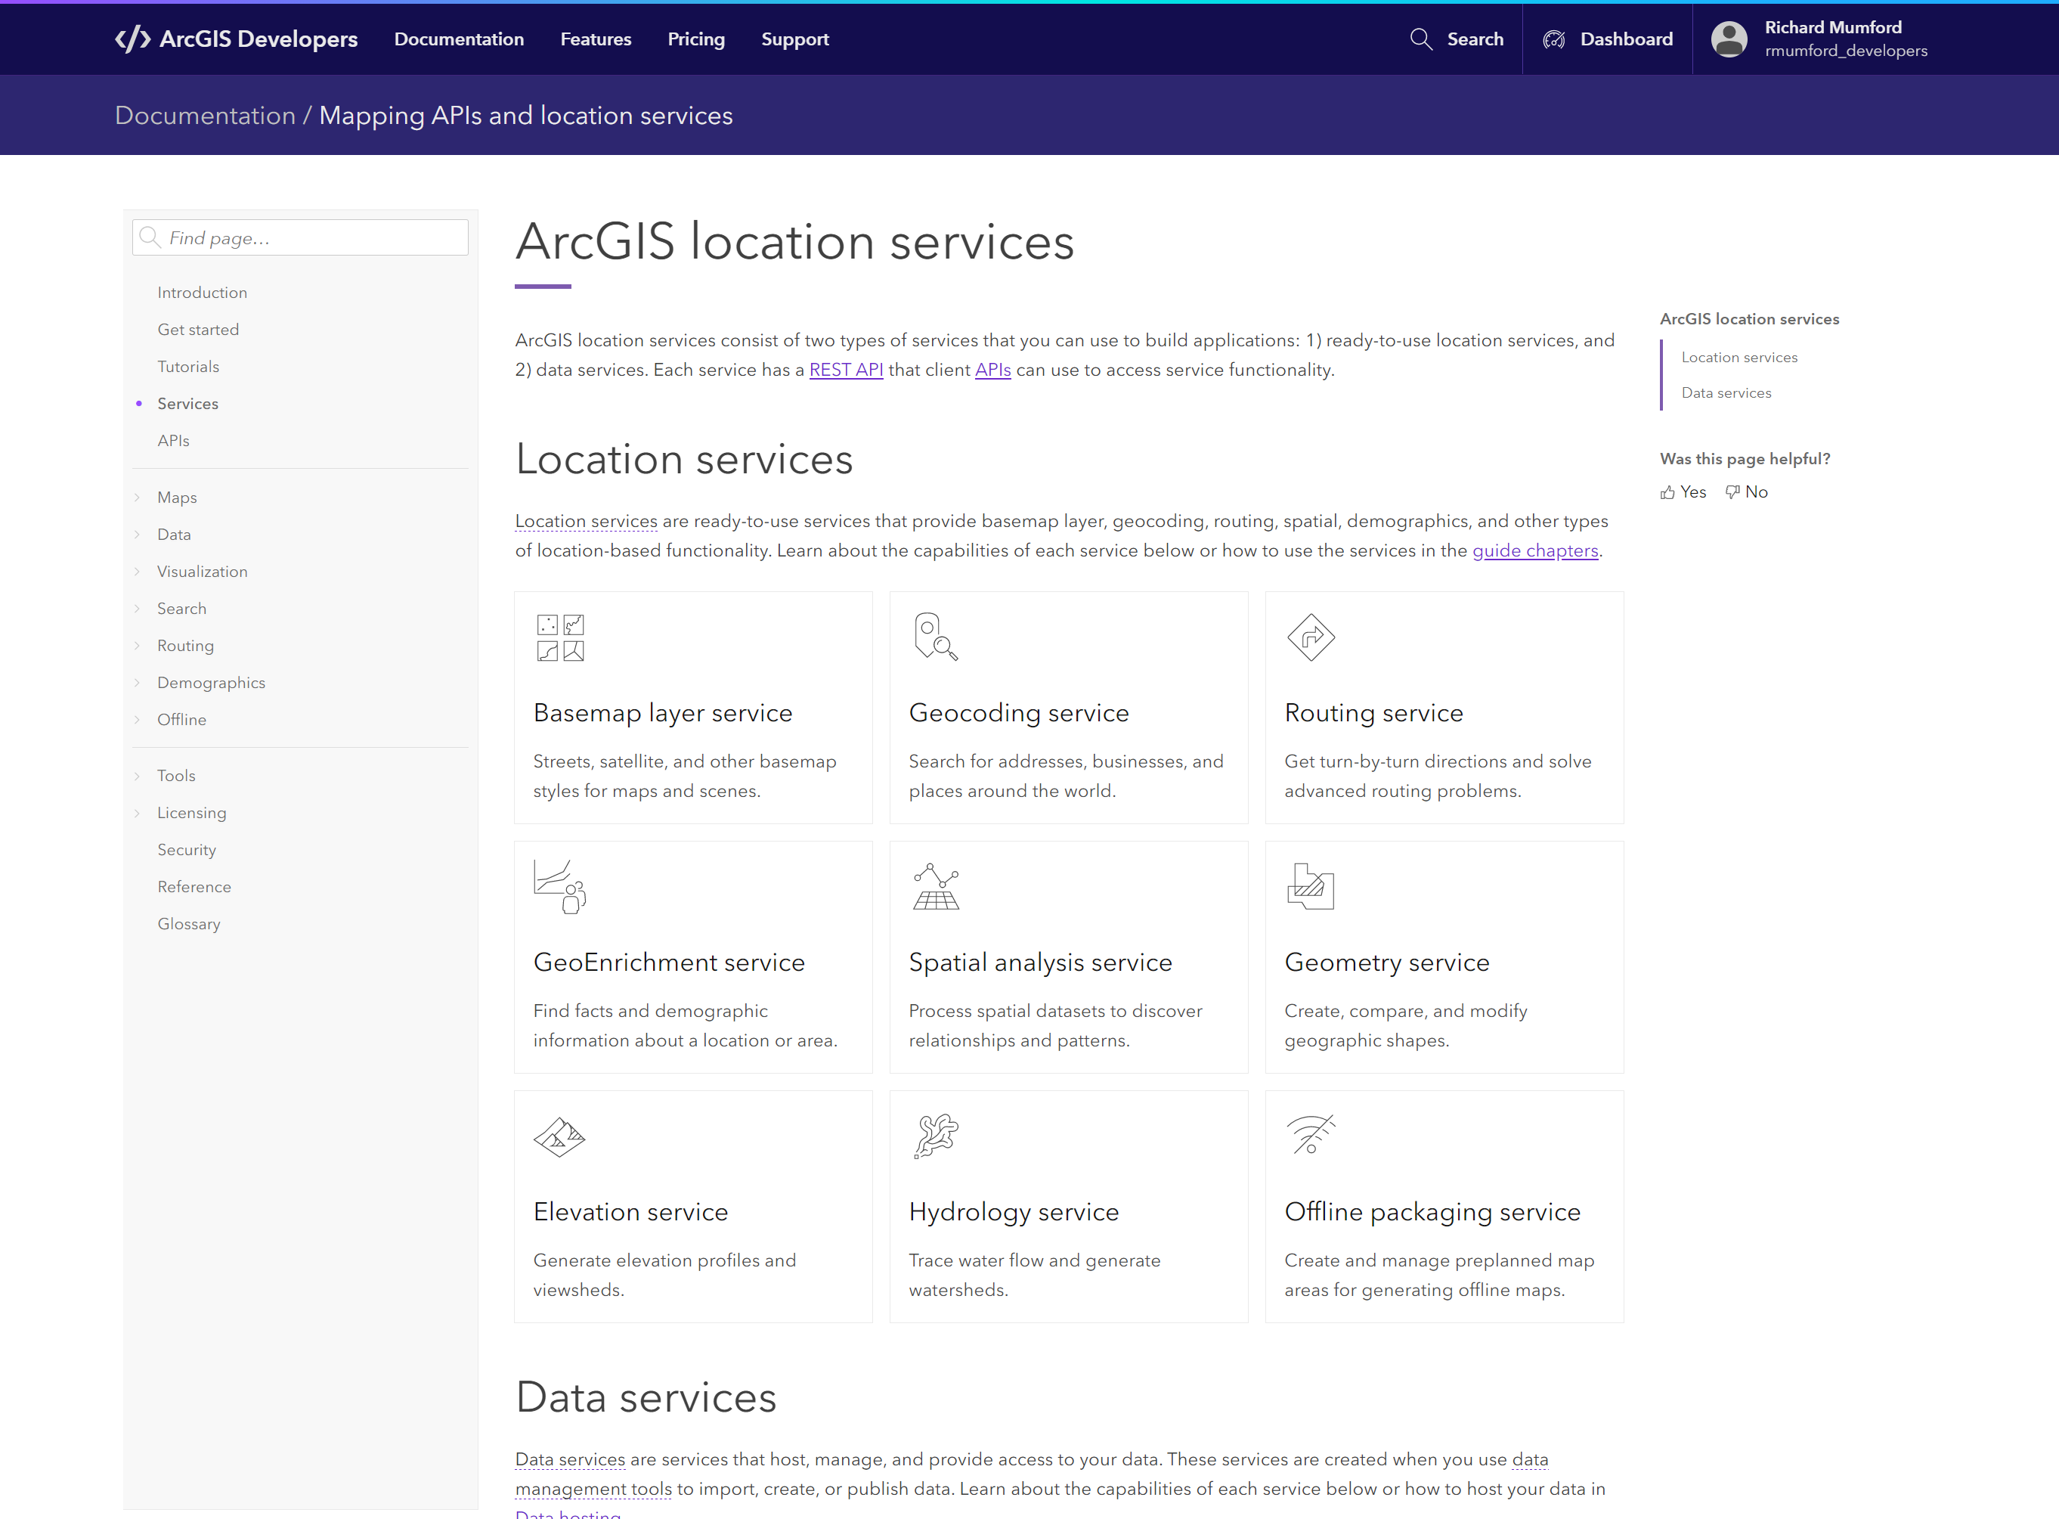
Task: Click the Basemap layer service icon
Action: [x=560, y=637]
